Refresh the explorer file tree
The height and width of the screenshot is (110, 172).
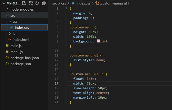37,3
